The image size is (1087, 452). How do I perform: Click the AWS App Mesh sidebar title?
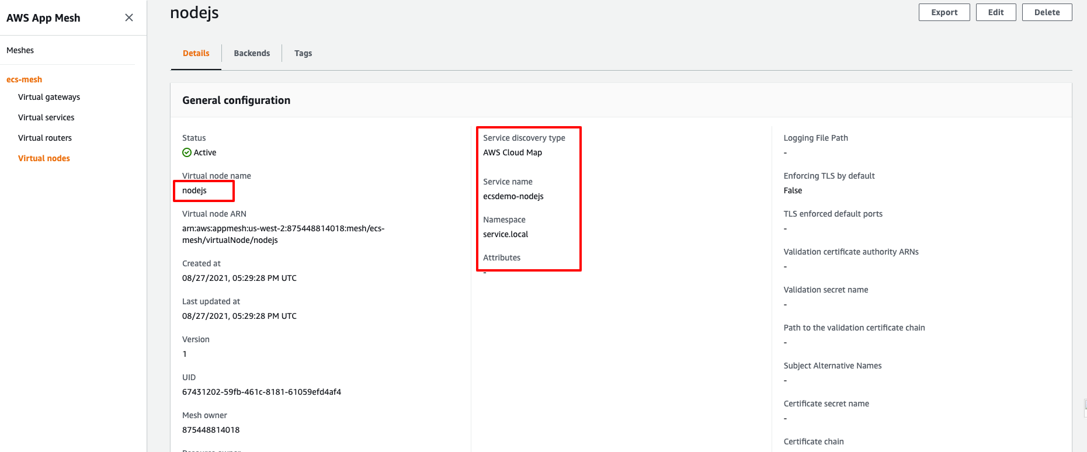coord(43,18)
